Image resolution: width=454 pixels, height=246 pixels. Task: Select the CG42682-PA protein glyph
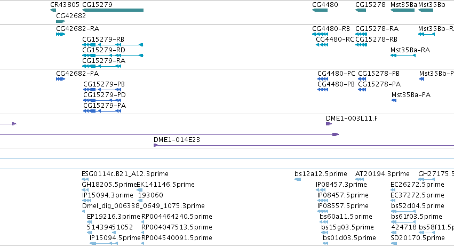(60, 79)
